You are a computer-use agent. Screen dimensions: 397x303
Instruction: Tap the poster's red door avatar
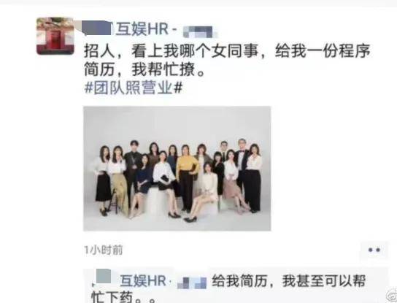(x=55, y=36)
